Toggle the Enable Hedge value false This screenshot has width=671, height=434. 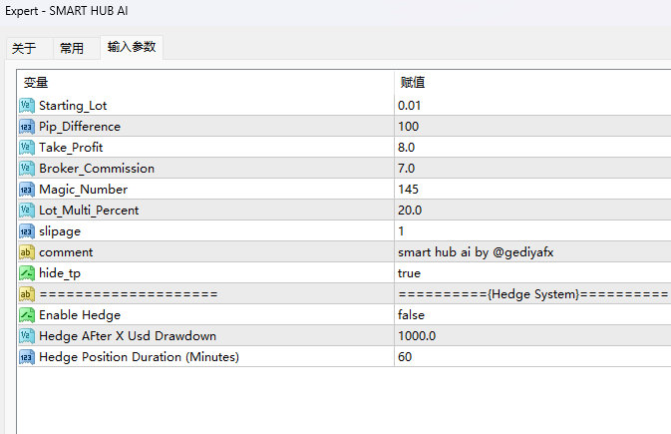click(412, 315)
